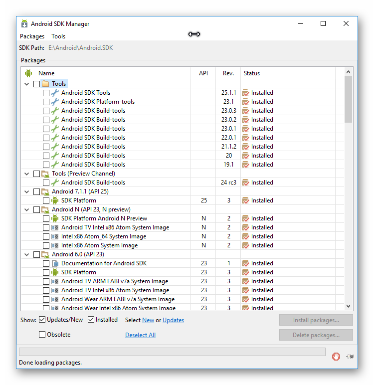Check the Tools group checkbox
The width and height of the screenshot is (374, 385).
point(36,84)
